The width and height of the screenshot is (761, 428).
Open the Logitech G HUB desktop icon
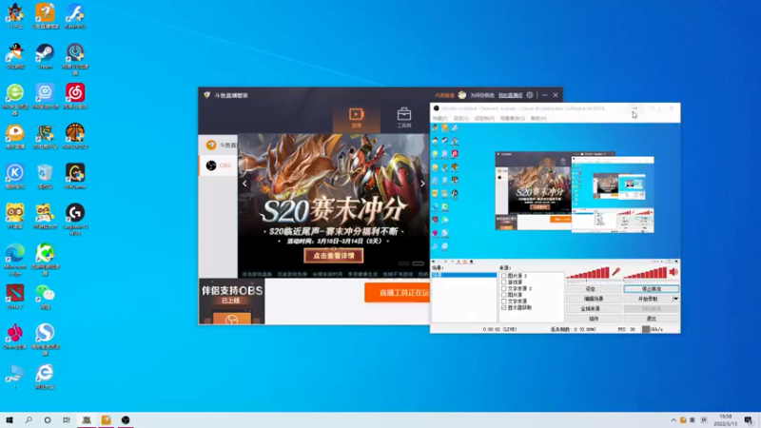click(75, 219)
